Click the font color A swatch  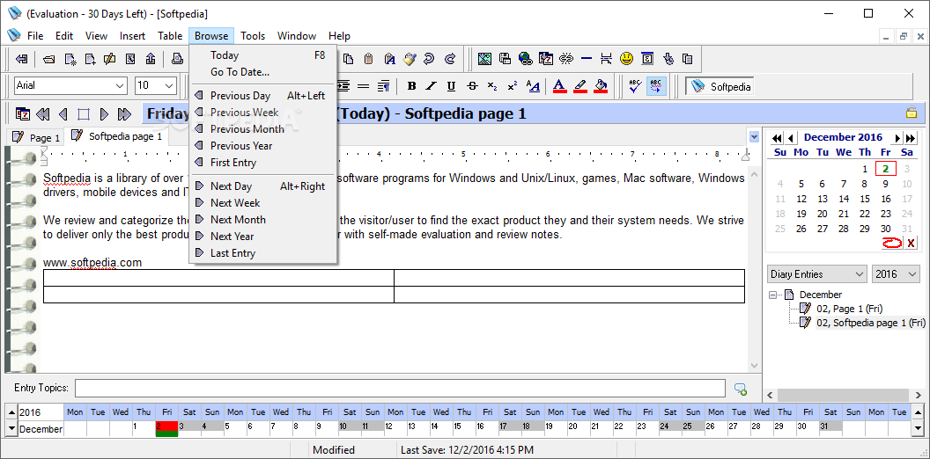[559, 86]
